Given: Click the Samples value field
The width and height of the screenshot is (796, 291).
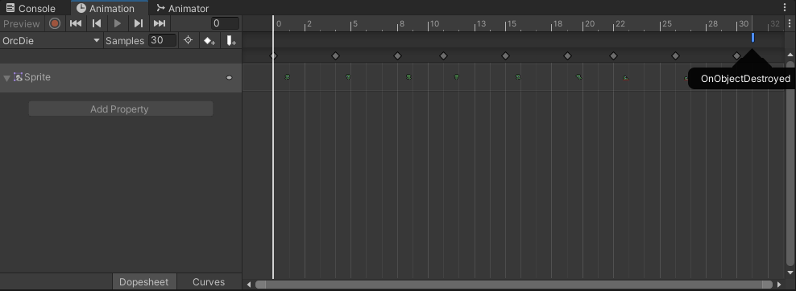Looking at the screenshot, I should tap(163, 40).
